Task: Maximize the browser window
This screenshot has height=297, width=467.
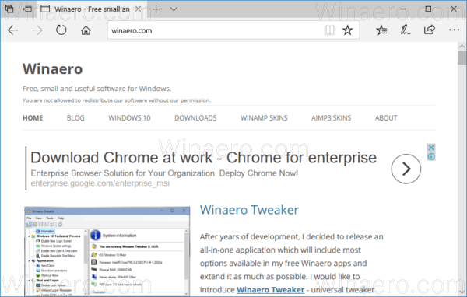Action: [428, 9]
